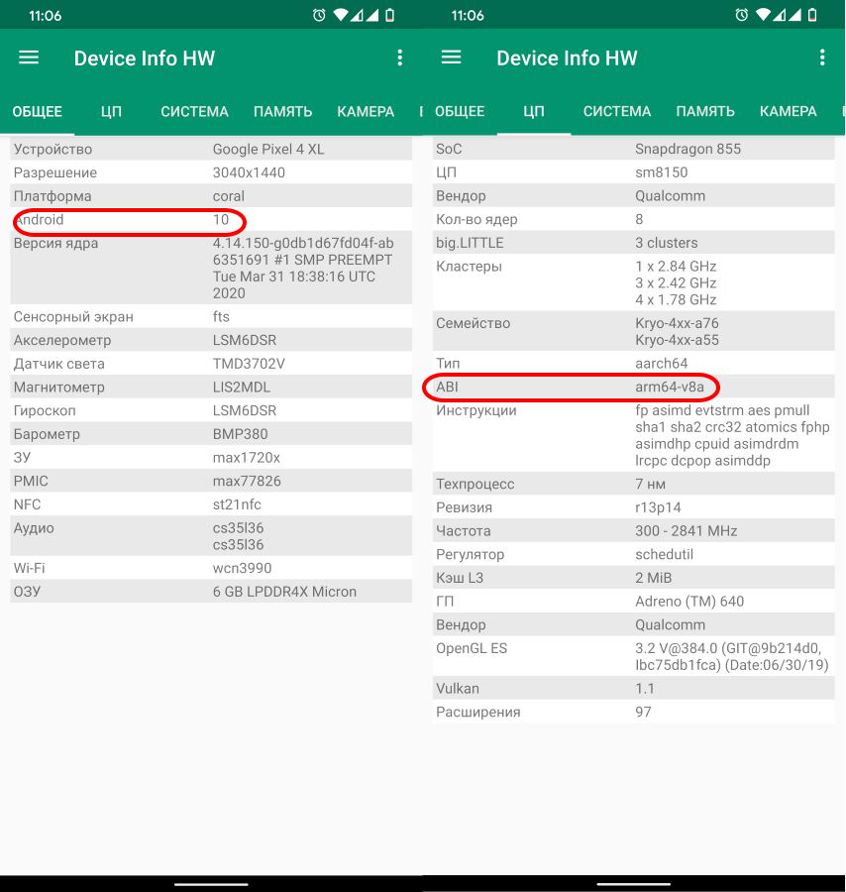Tap the r13p14 revision value

[658, 507]
